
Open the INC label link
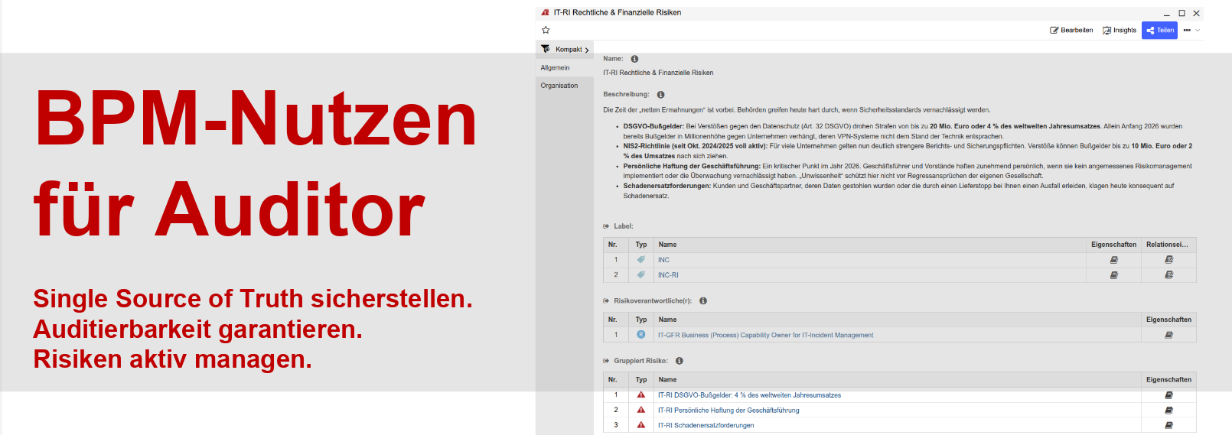663,260
